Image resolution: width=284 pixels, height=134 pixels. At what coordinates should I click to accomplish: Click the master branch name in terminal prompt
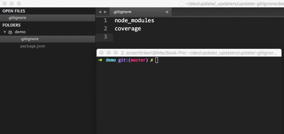click(x=138, y=60)
